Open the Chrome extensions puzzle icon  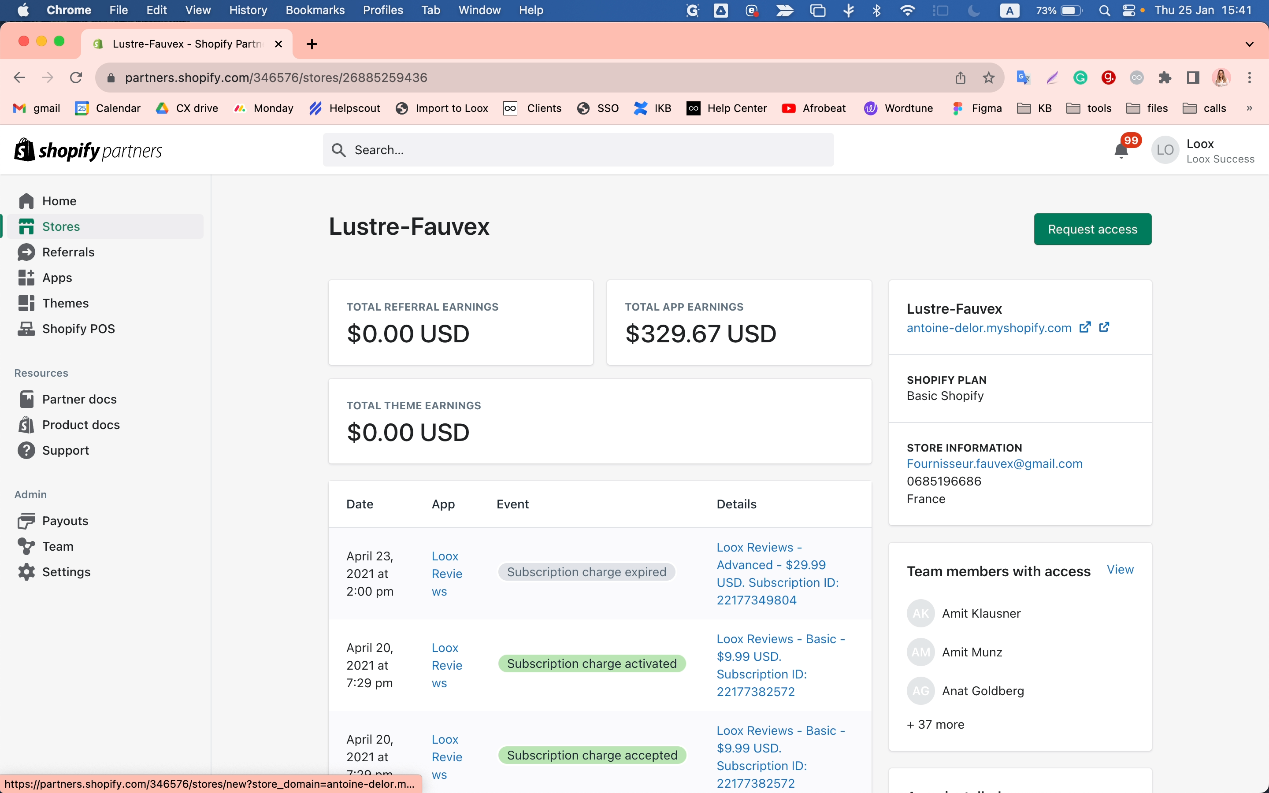pos(1165,78)
